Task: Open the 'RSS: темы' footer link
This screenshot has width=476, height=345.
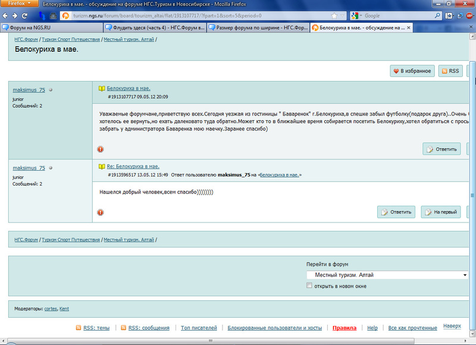Action: click(96, 328)
